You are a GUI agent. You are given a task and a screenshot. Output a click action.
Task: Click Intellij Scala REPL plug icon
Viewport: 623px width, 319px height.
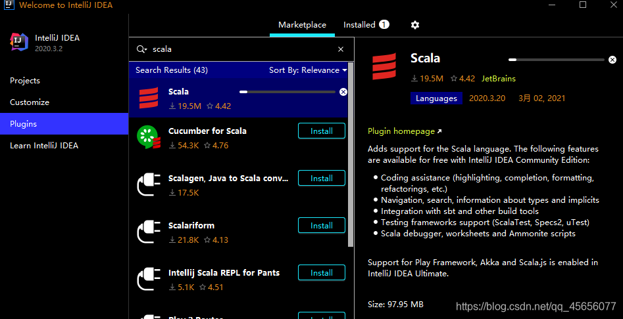(x=149, y=280)
